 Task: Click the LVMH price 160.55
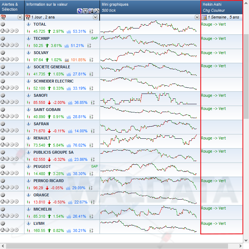tap(39, 231)
